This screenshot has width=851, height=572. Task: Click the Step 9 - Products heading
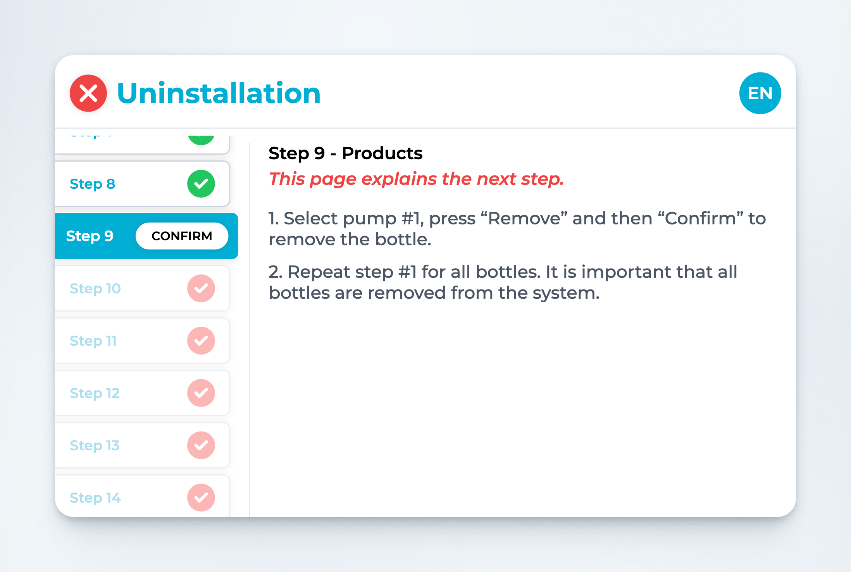pyautogui.click(x=345, y=153)
